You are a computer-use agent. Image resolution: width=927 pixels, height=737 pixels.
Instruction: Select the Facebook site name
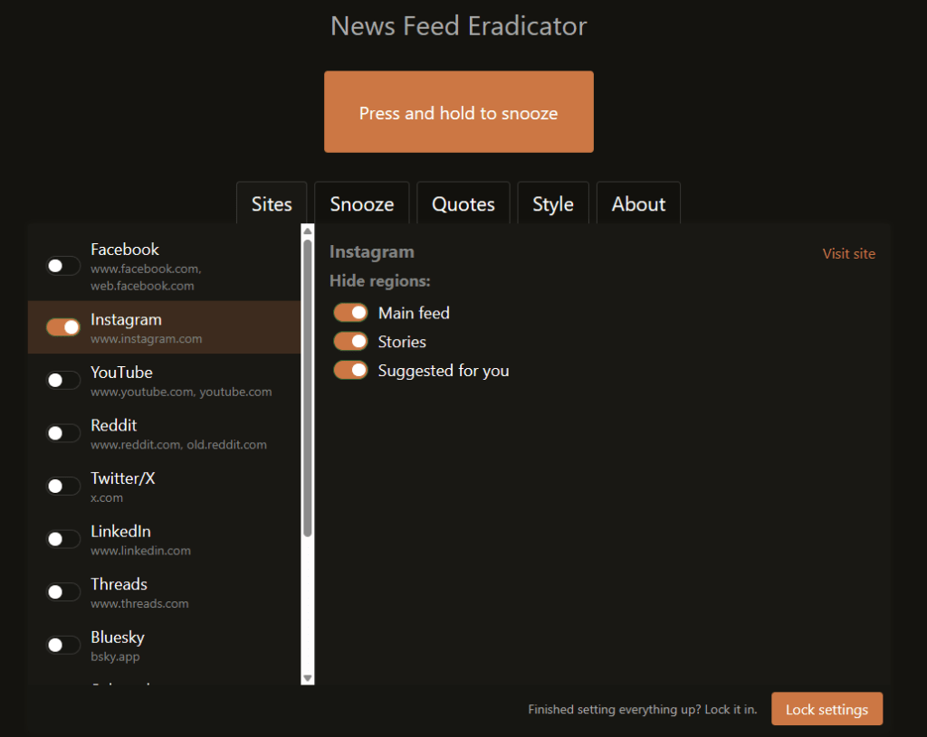click(125, 250)
